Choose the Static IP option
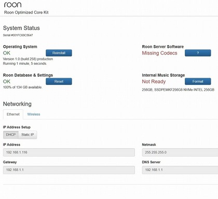Screen dimensions: 218x199 [28, 135]
